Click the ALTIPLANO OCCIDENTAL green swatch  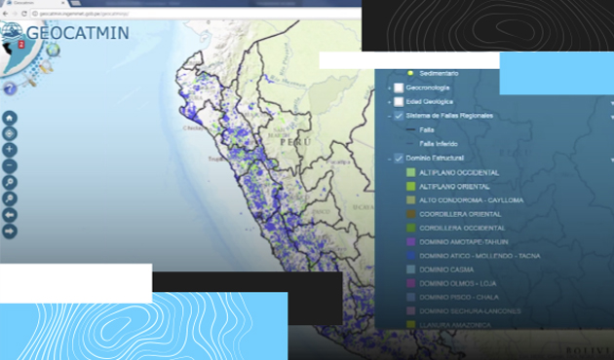(x=410, y=172)
